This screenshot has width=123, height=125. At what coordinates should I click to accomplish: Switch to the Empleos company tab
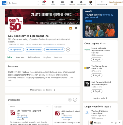[x=47, y=57]
